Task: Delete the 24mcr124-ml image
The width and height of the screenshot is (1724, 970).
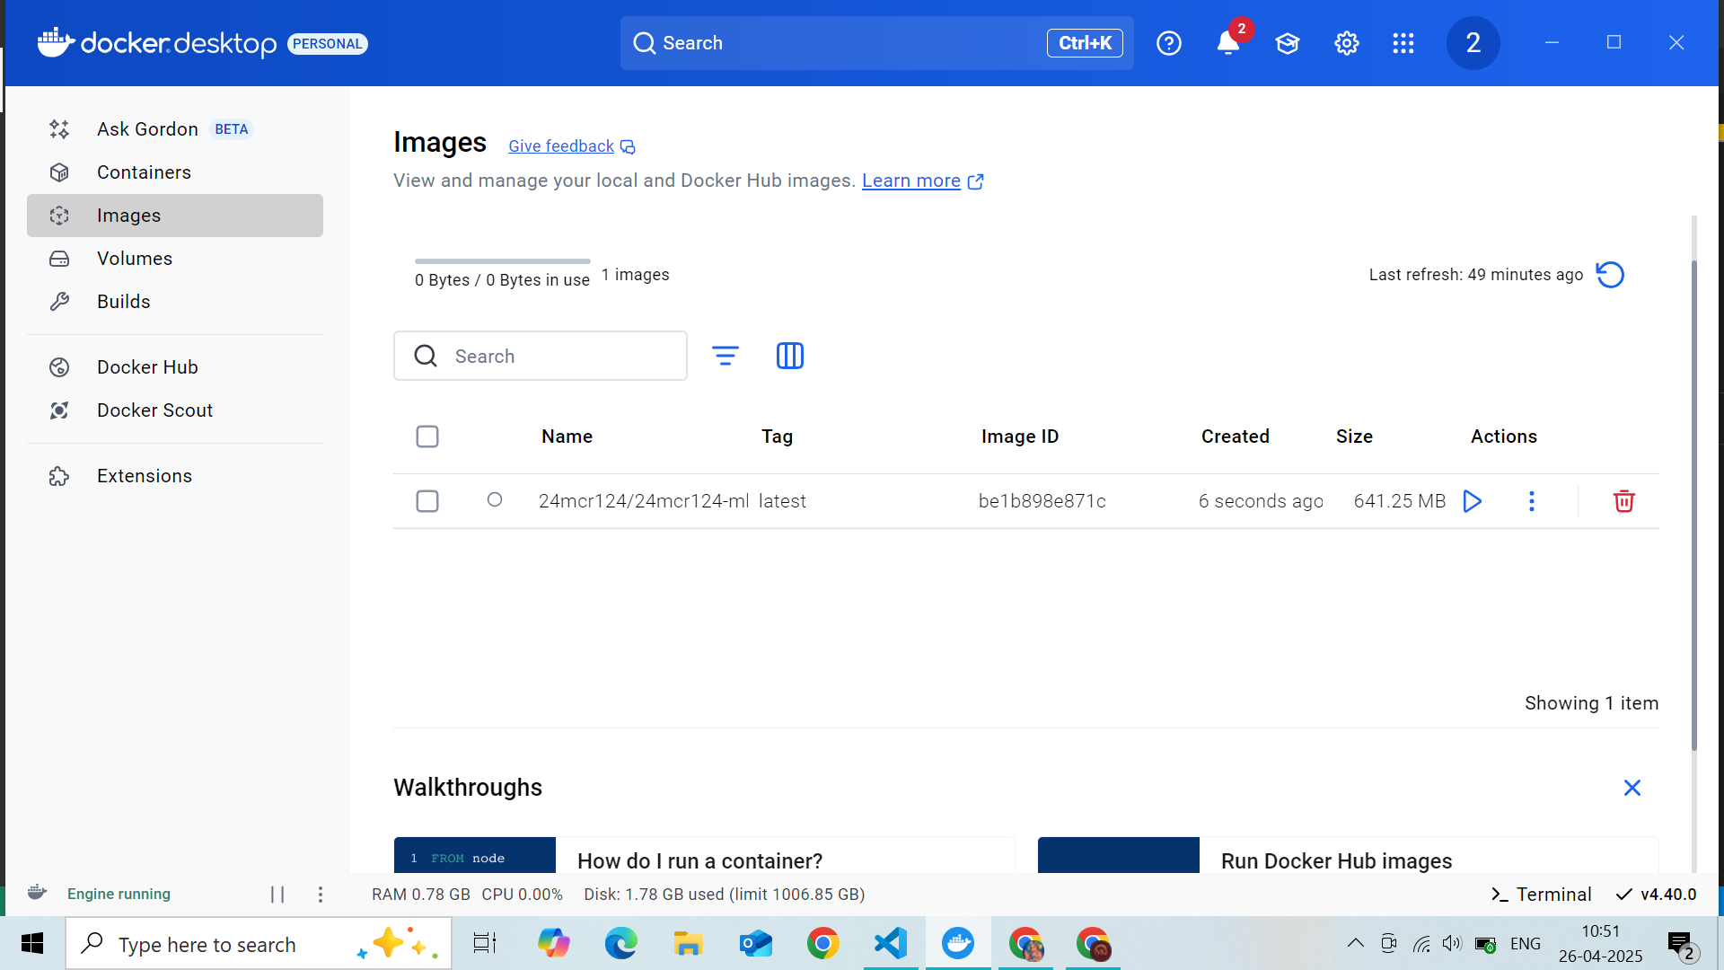Action: coord(1624,501)
